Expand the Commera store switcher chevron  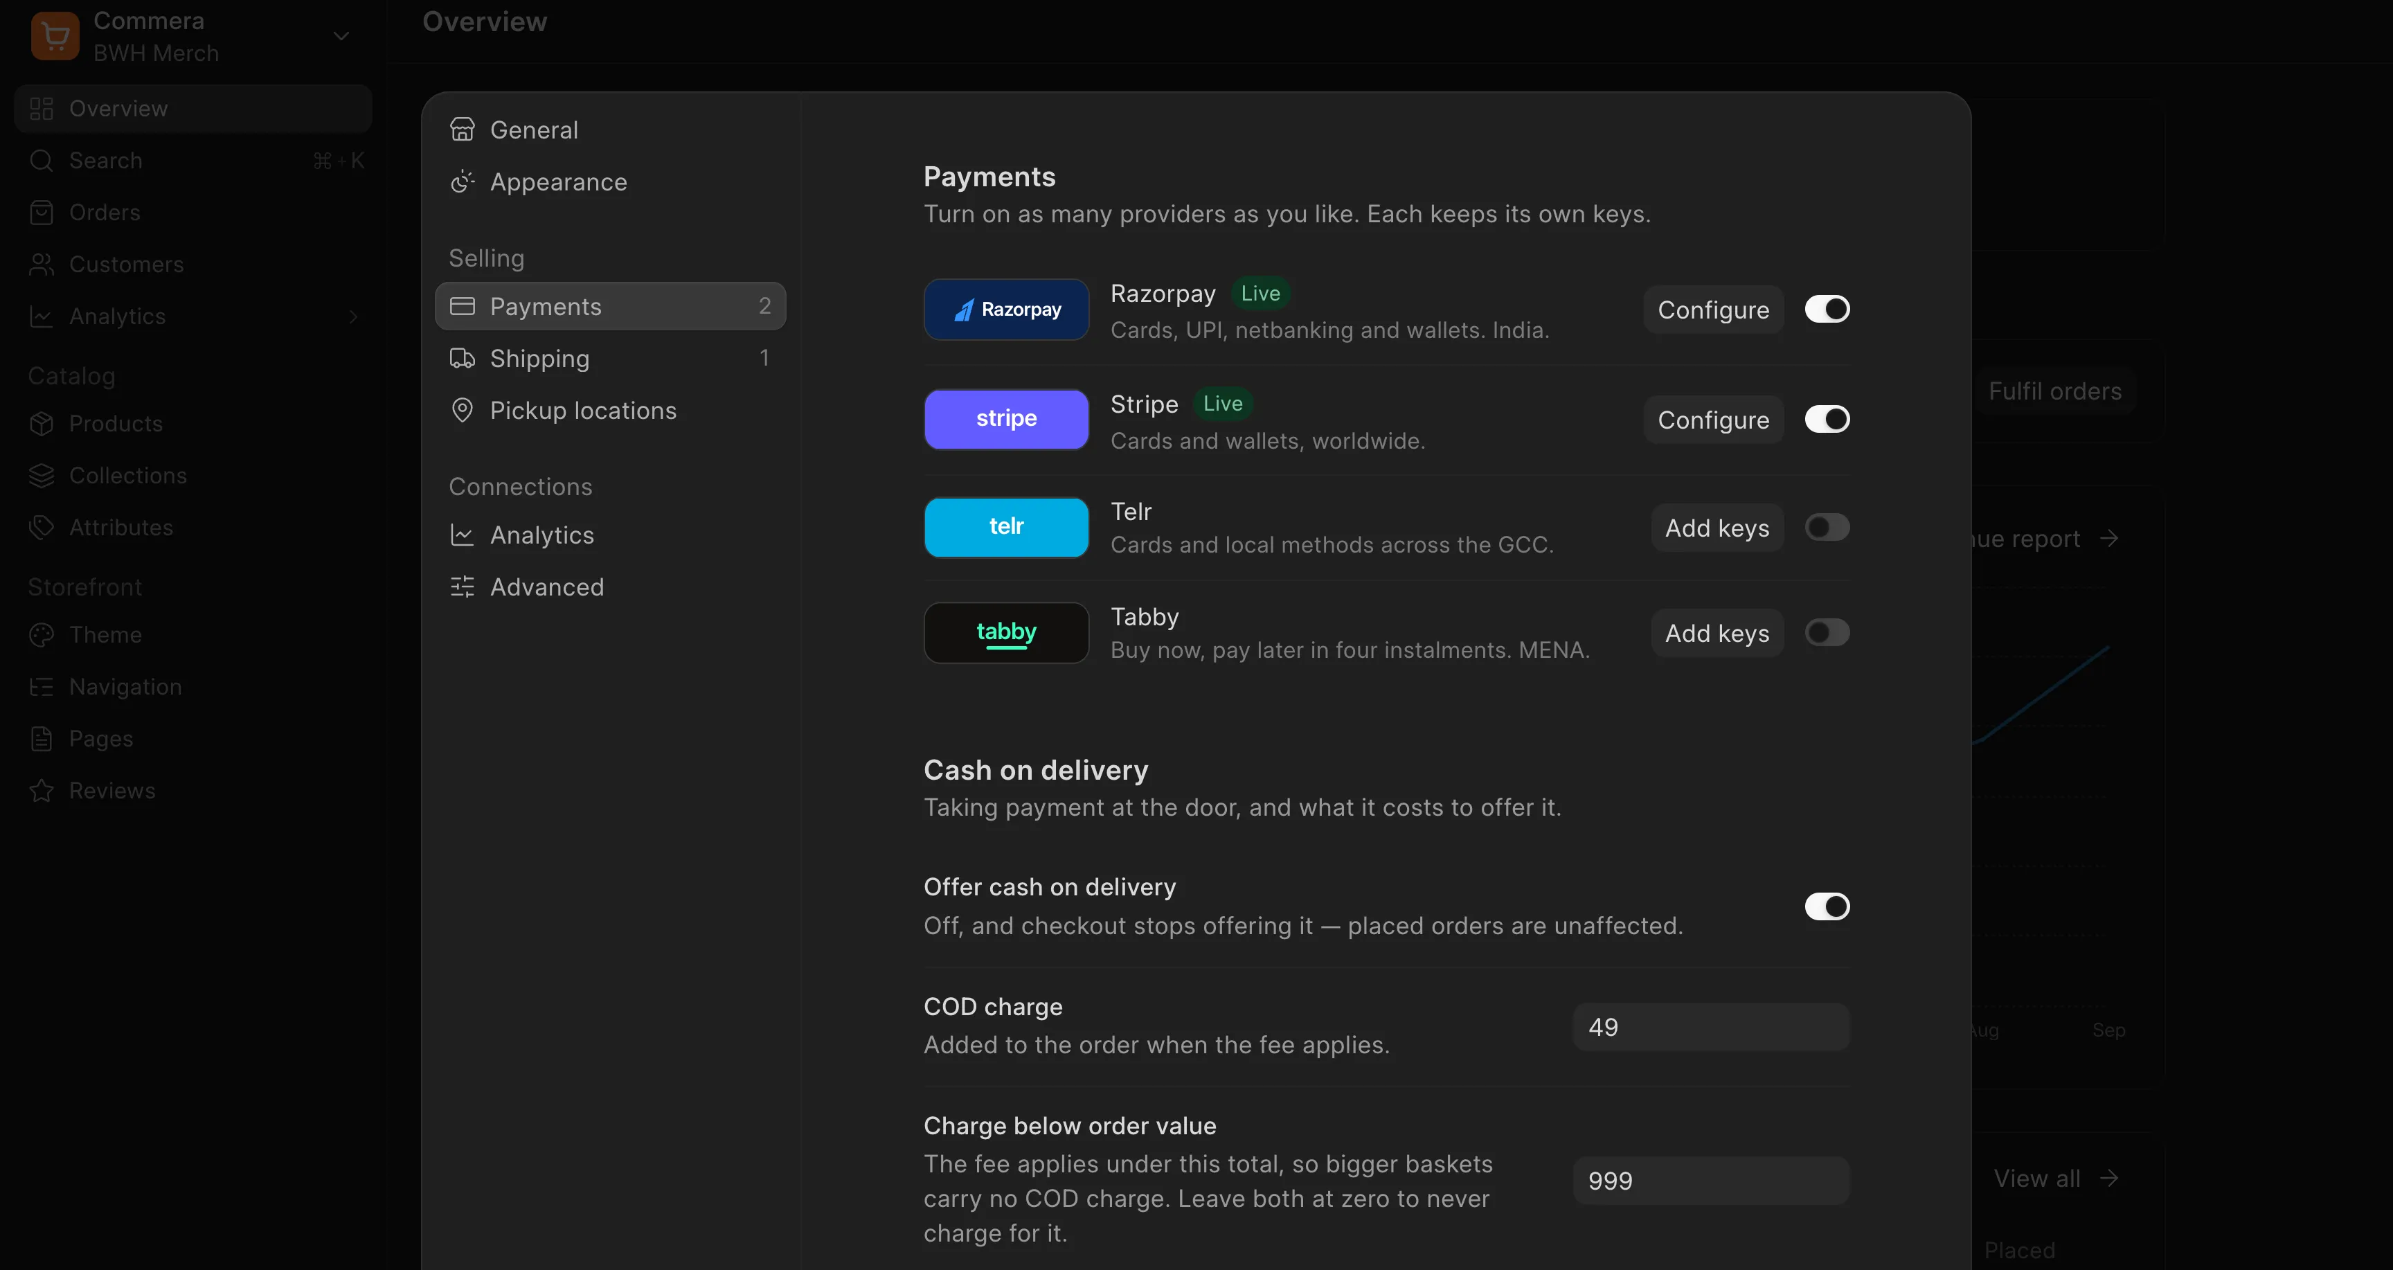[x=341, y=36]
